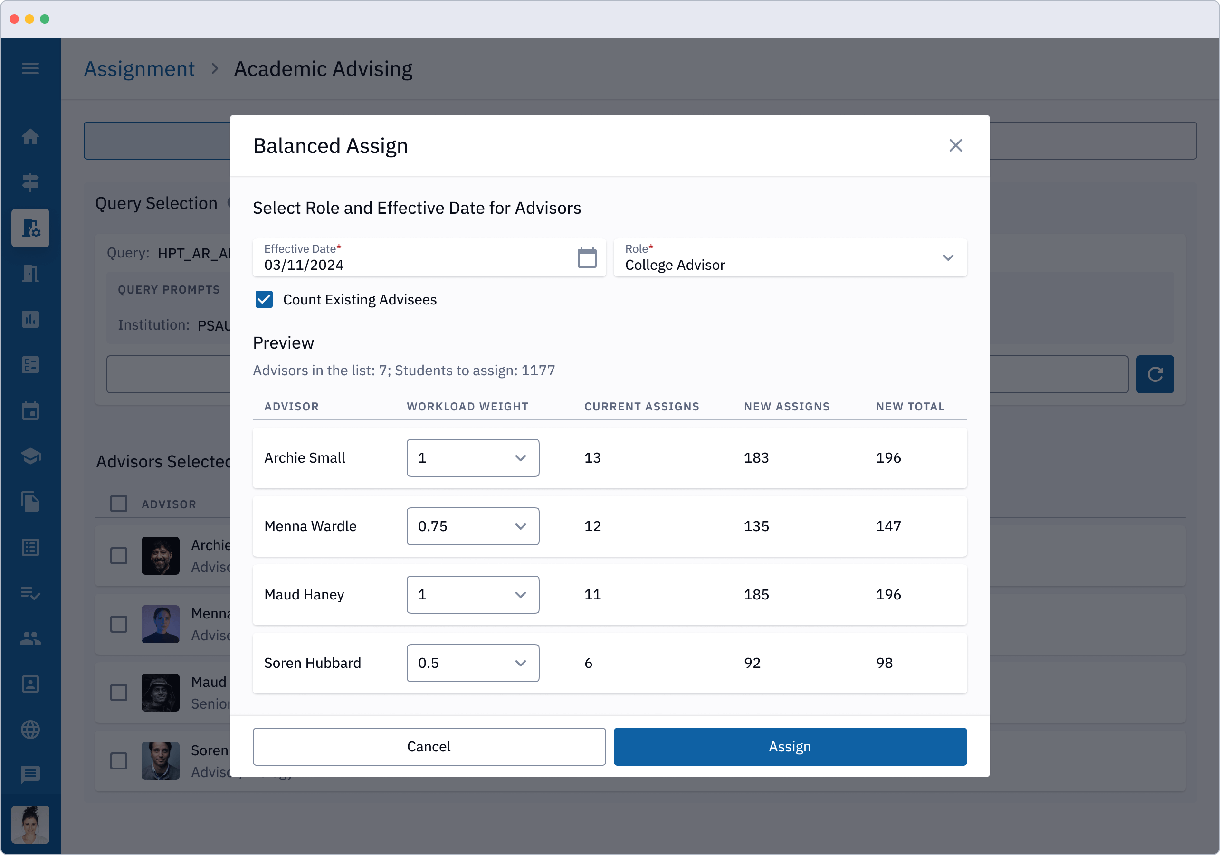The width and height of the screenshot is (1220, 855).
Task: Open the list table icon in sidebar
Action: (30, 547)
